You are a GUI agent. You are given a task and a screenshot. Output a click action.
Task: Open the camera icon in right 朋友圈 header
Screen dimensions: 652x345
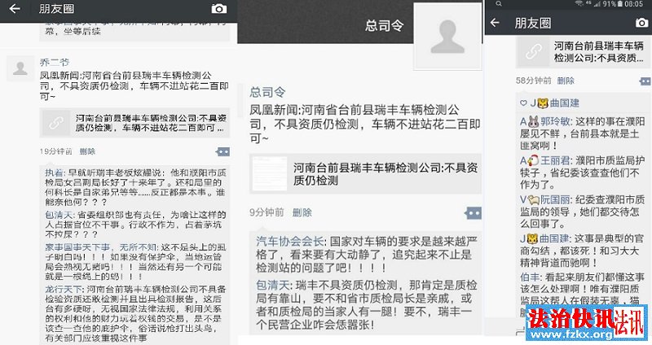(641, 23)
